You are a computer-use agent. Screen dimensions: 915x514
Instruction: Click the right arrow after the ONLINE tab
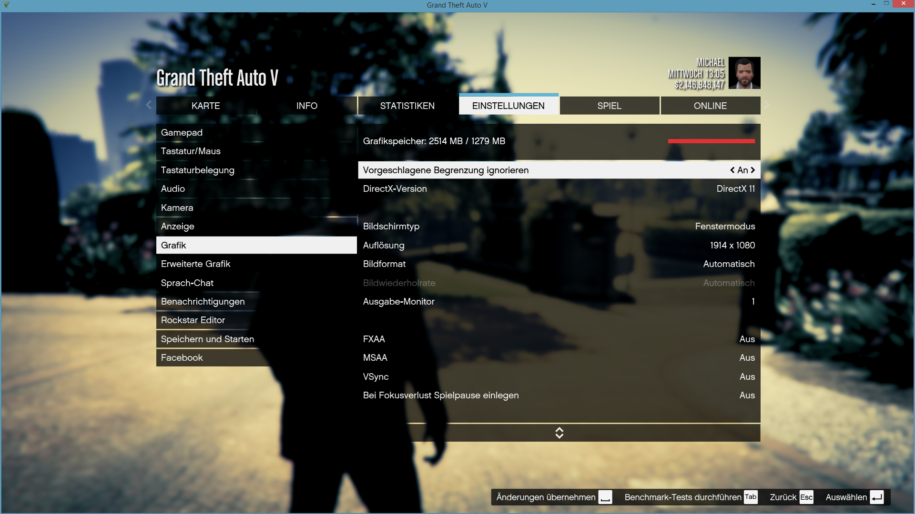tap(766, 105)
